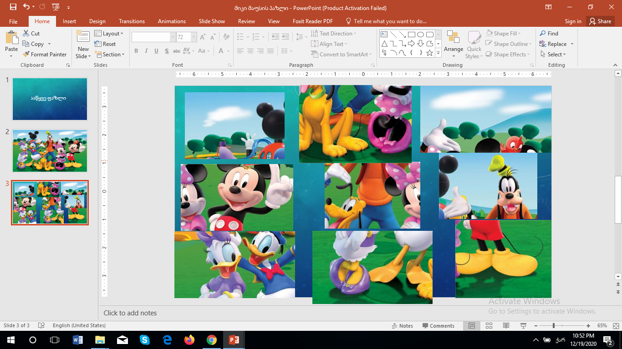Click the zoom in plus button

pos(588,326)
